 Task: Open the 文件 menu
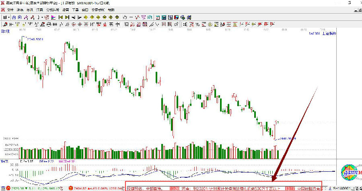(x=10, y=10)
